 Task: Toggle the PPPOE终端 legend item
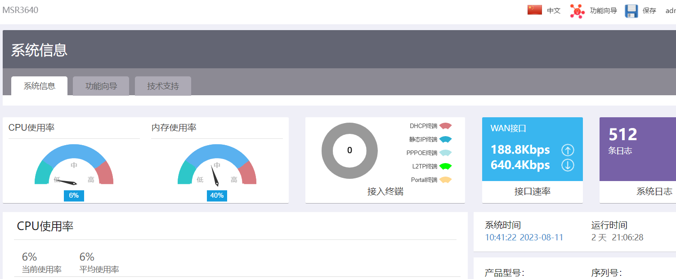[x=429, y=153]
